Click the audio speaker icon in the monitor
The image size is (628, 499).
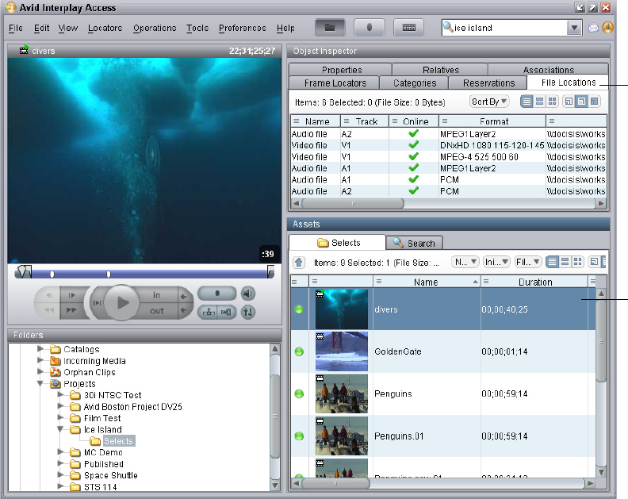(248, 294)
